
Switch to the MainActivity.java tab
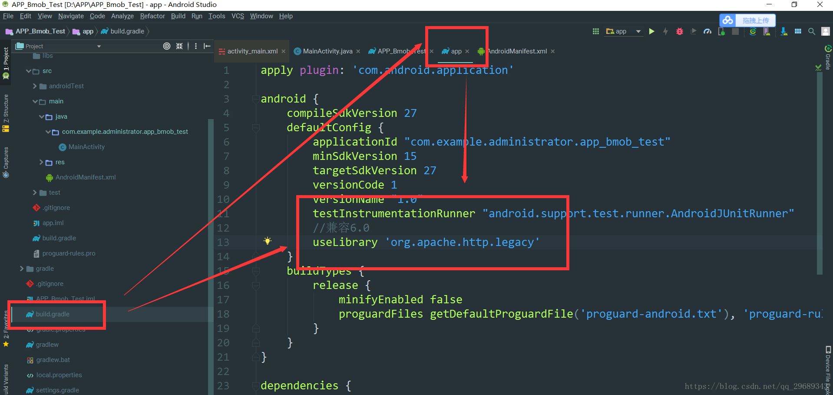coord(327,51)
